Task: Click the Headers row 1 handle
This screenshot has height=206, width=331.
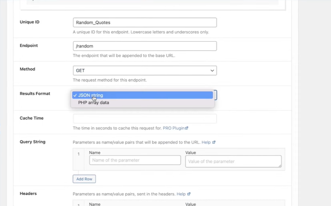Action: 79,204
